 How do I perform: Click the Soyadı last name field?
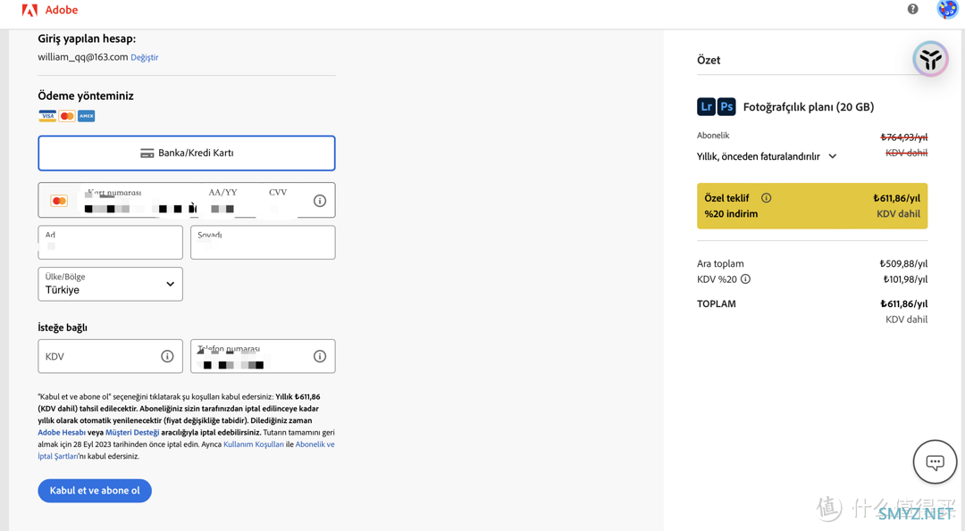(x=263, y=242)
